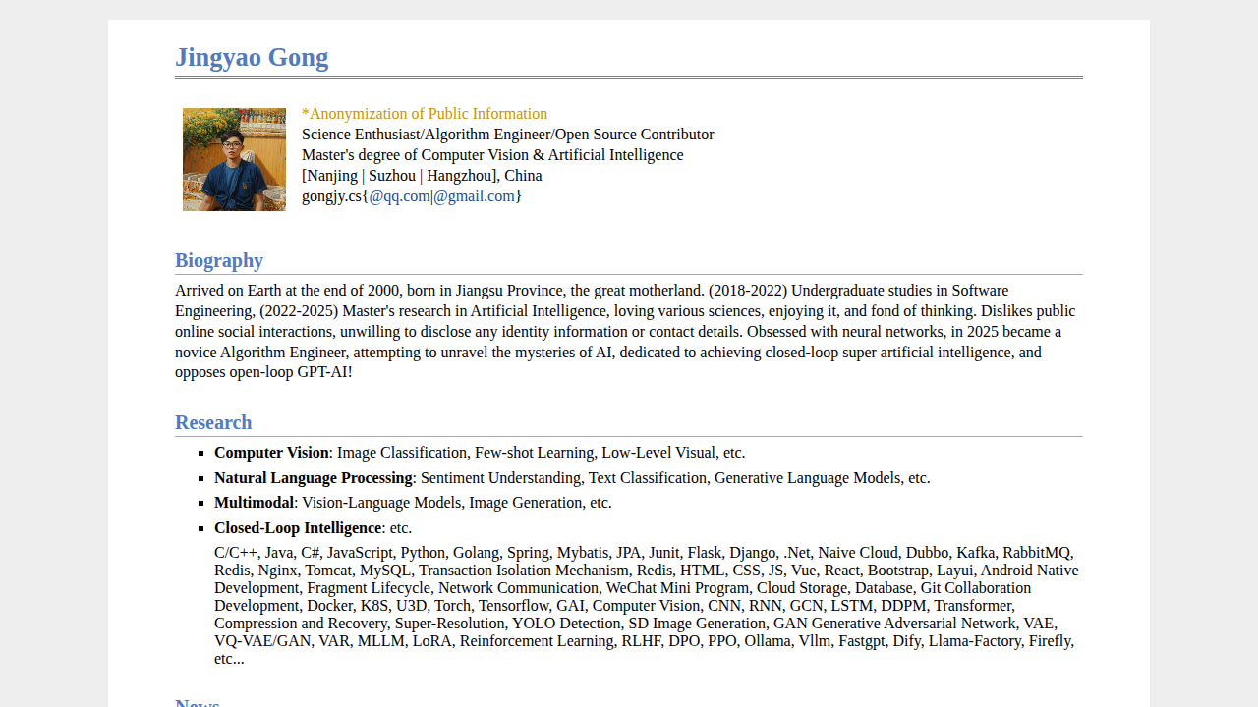Viewport: 1258px width, 707px height.
Task: Click the @qq.com email link
Action: (x=399, y=196)
